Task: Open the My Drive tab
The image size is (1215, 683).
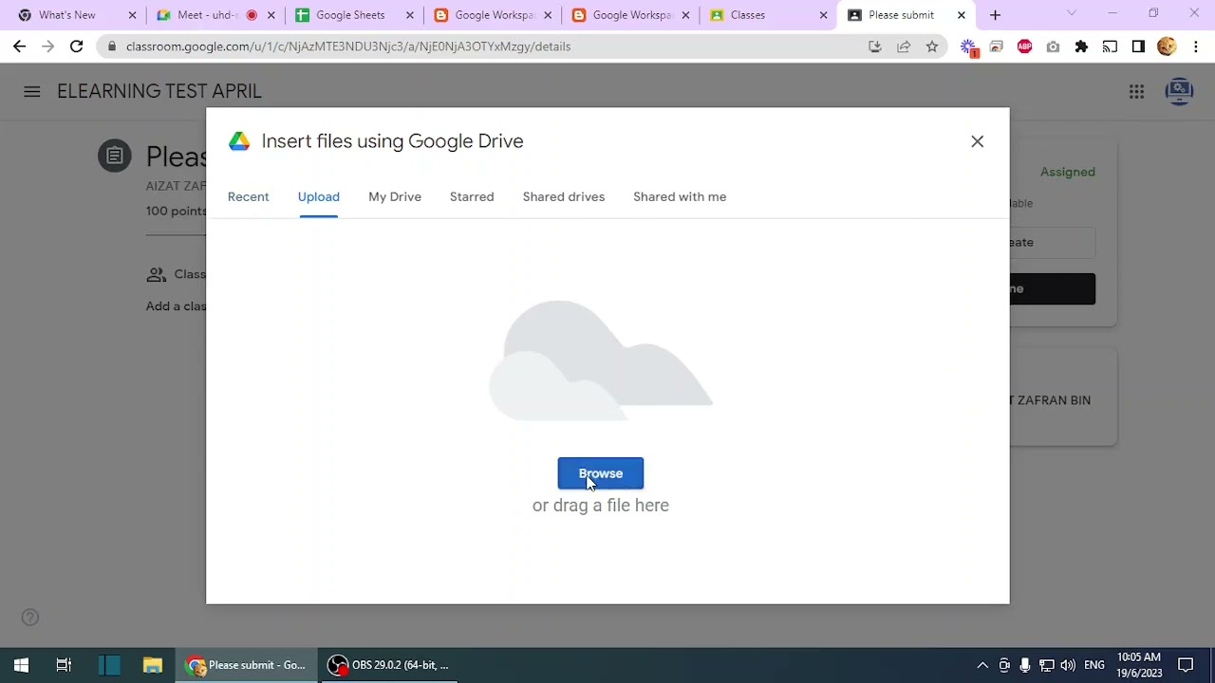Action: (395, 196)
